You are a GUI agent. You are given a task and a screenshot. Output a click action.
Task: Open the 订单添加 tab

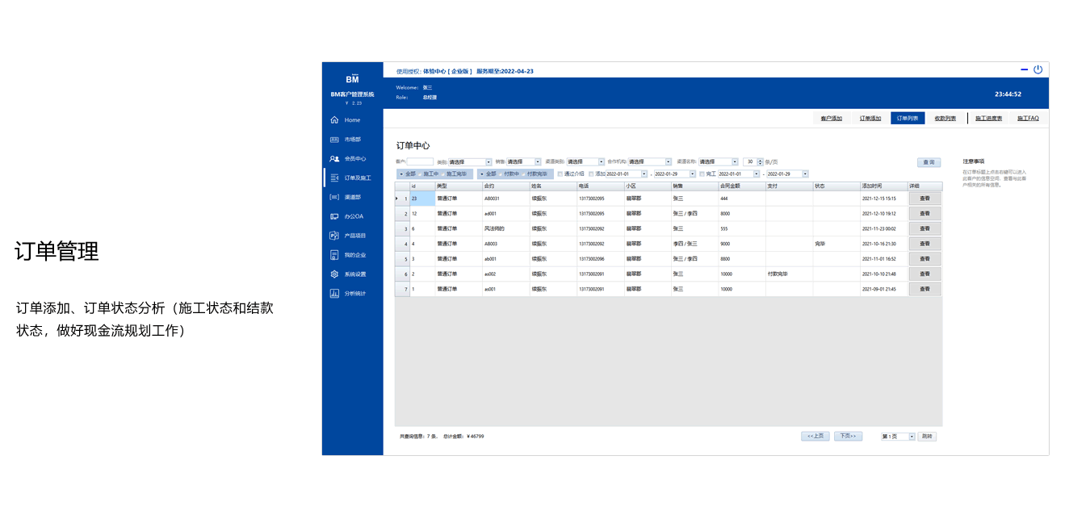[870, 119]
